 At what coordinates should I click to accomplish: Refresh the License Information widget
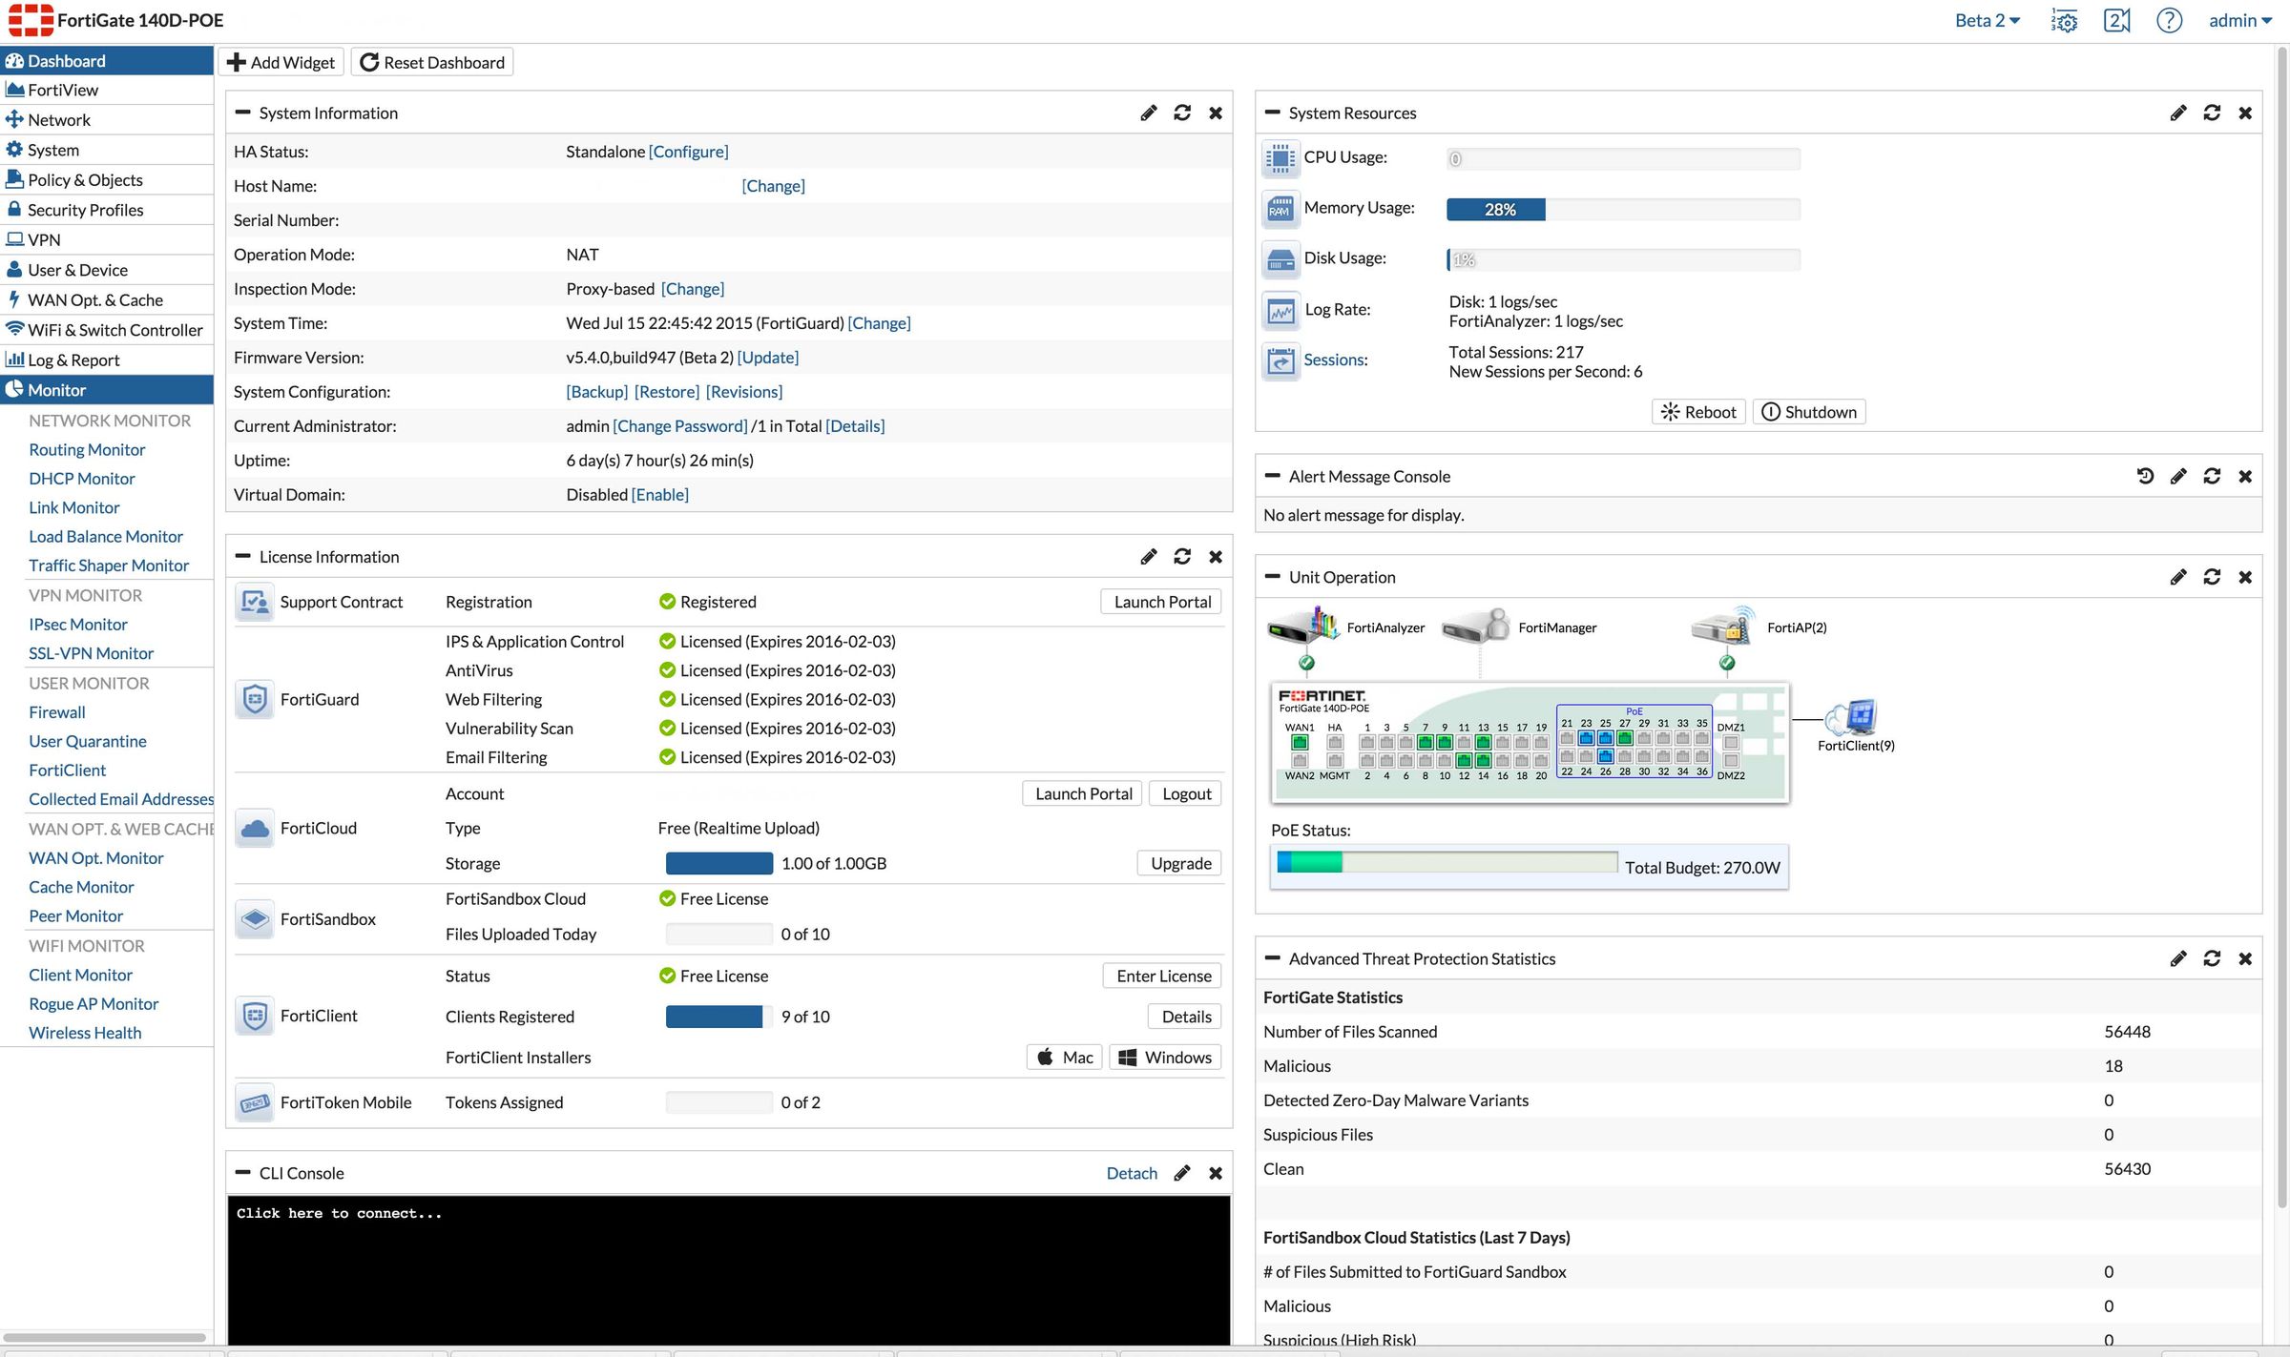[1182, 557]
